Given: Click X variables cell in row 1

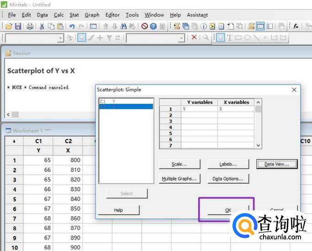Looking at the screenshot, I should click(x=236, y=109).
